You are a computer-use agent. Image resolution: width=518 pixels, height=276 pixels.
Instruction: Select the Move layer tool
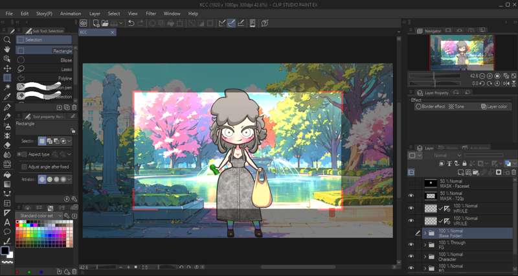pyautogui.click(x=7, y=69)
